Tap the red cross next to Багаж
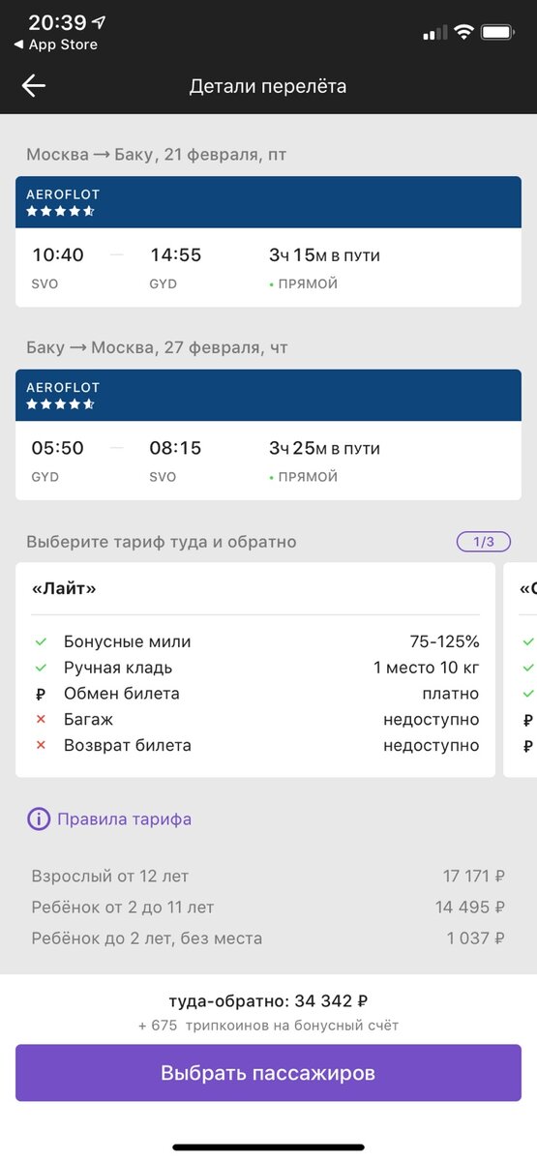The width and height of the screenshot is (537, 1161). 41,720
